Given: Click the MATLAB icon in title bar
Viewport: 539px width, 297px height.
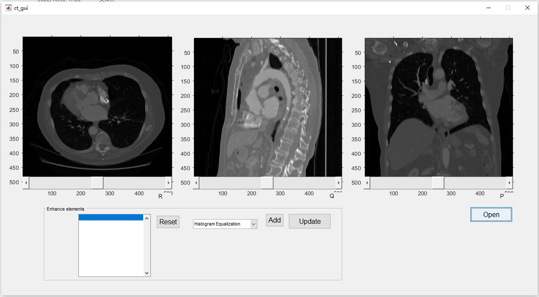Looking at the screenshot, I should click(x=8, y=8).
